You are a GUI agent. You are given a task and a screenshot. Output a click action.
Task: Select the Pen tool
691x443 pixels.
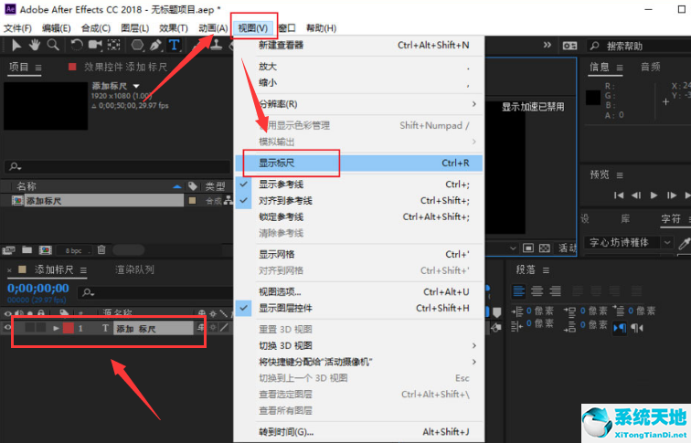[155, 45]
